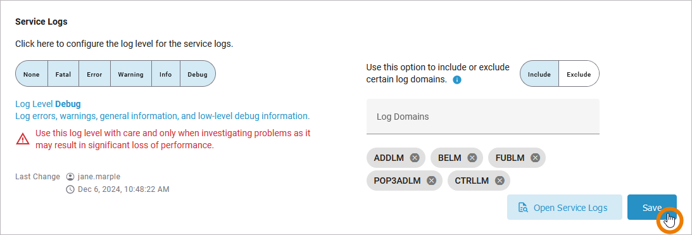Switch to Exclude log domains mode
This screenshot has height=235, width=692.
click(x=579, y=73)
